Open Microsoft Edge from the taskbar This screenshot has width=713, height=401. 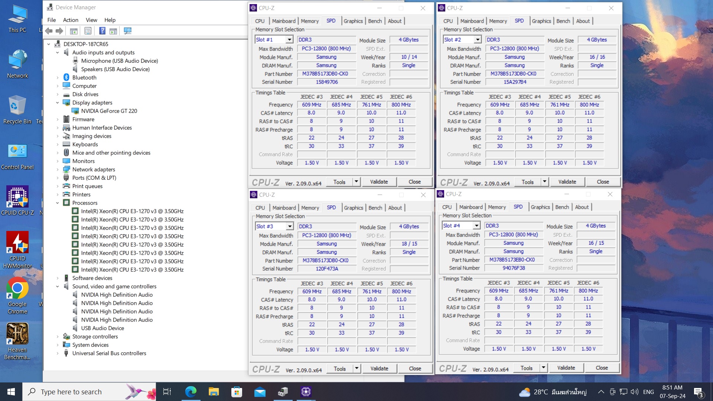(191, 392)
